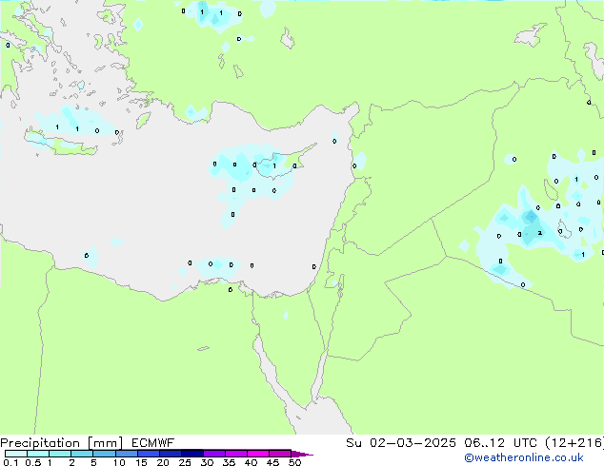Screen dimensions: 604x466
Task: Choose the 10–15 mm blue legend swatch
Action: [x=127, y=454]
